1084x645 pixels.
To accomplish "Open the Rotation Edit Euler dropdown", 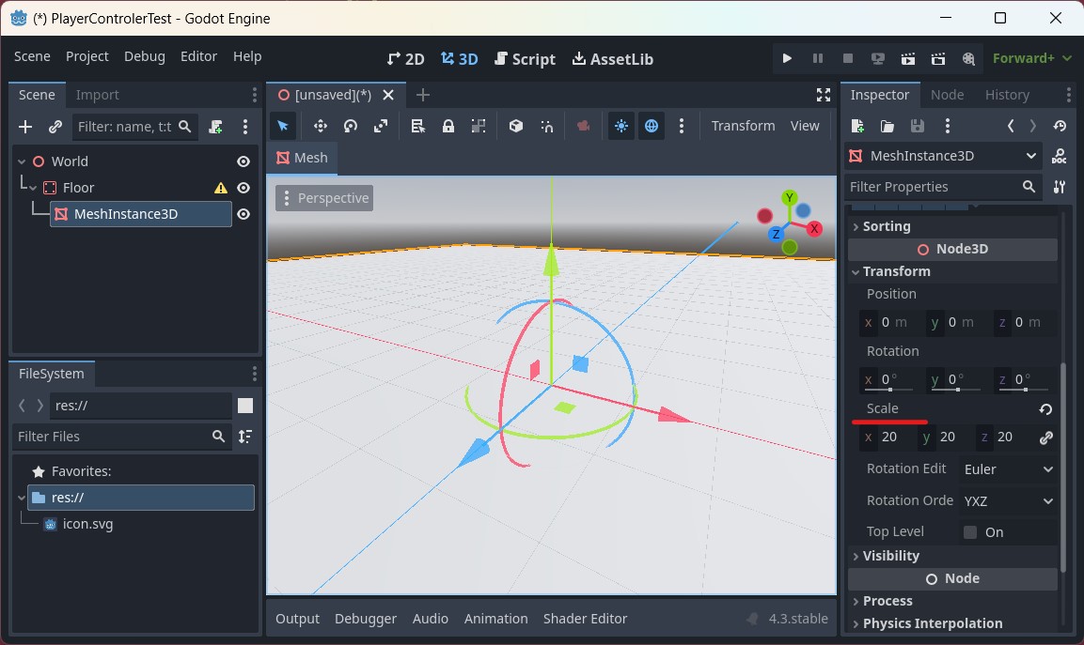I will pyautogui.click(x=1007, y=468).
